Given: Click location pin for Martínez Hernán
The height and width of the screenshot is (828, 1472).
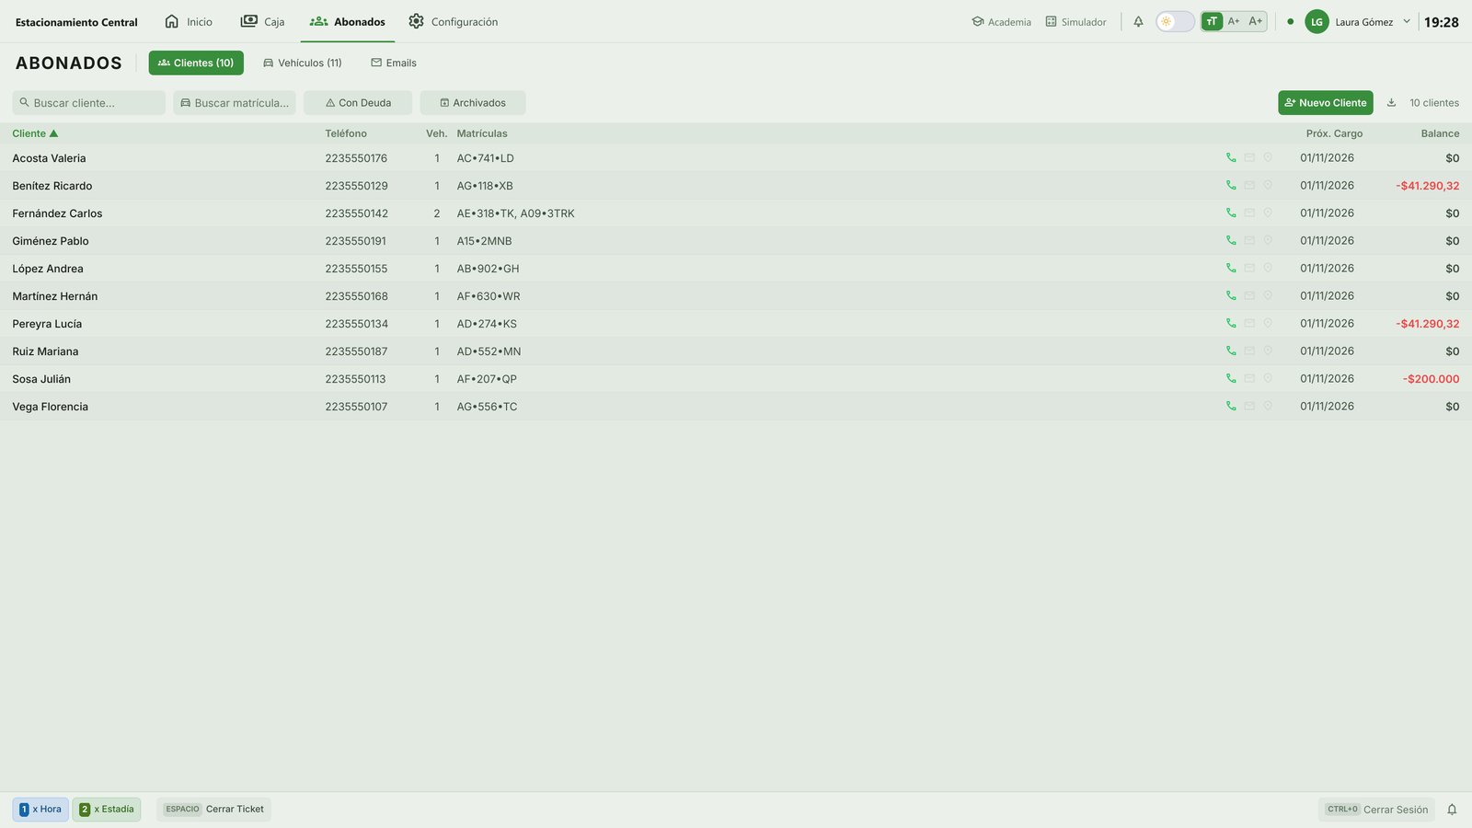Looking at the screenshot, I should click(1268, 296).
